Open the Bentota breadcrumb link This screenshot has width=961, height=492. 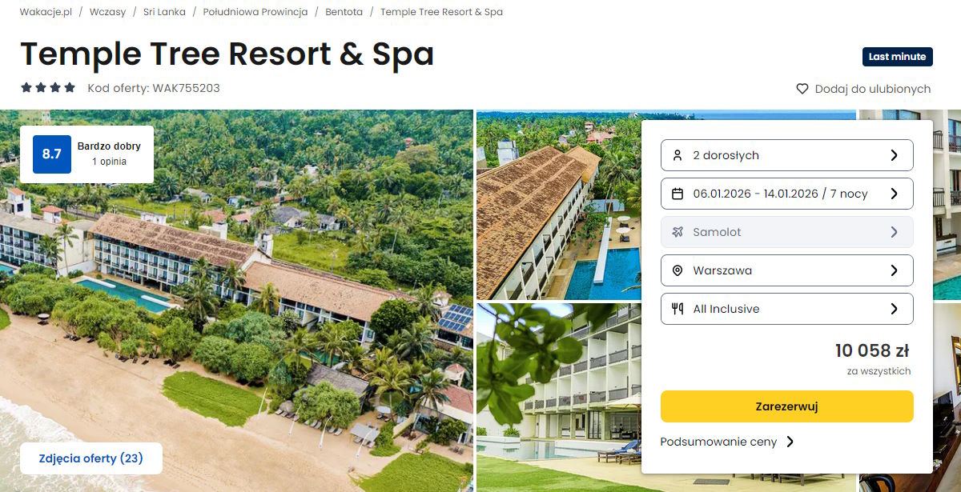tap(344, 12)
